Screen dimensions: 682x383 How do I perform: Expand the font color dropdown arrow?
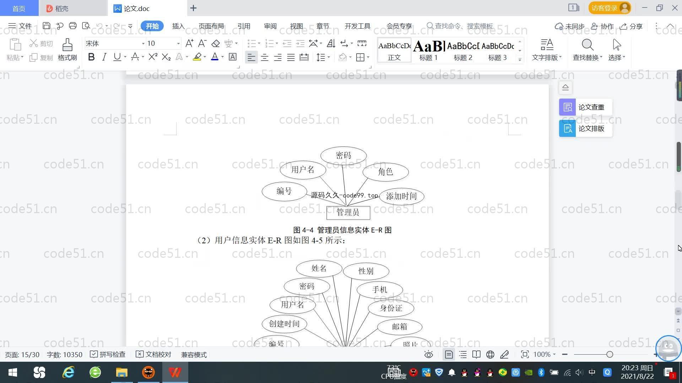pyautogui.click(x=223, y=57)
